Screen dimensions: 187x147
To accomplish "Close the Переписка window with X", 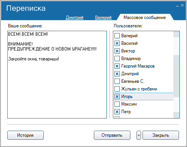I will tap(182, 5).
